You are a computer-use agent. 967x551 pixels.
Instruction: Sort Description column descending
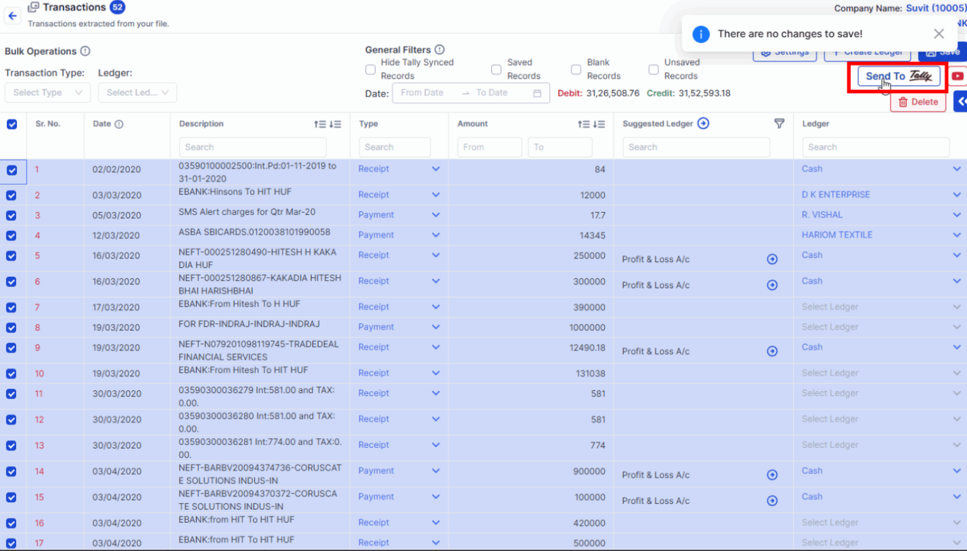click(x=335, y=124)
